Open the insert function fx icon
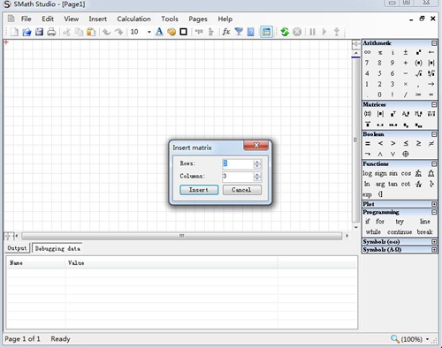This screenshot has height=348, width=442. point(226,32)
